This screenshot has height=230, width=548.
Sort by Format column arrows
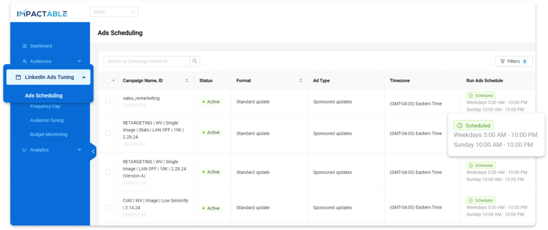[301, 81]
